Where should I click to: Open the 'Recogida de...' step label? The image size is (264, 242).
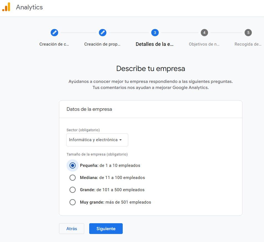coord(248,44)
